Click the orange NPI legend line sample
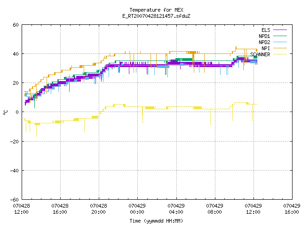The width and height of the screenshot is (301, 225). 280,48
